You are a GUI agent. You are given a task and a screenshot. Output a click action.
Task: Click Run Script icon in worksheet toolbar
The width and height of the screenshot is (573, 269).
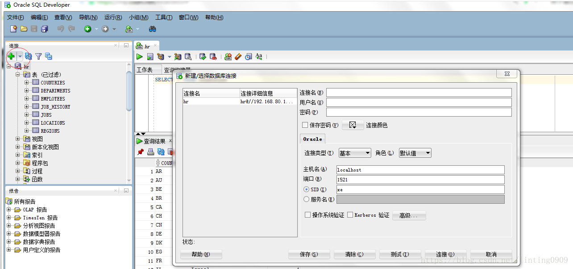click(x=150, y=57)
